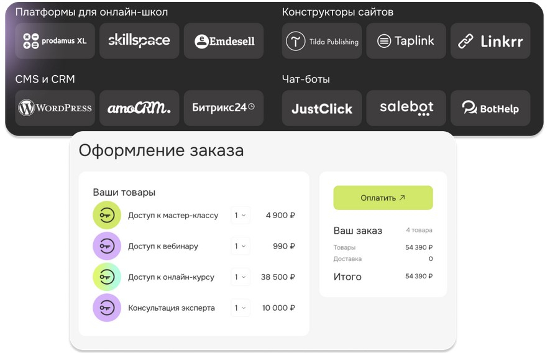The width and height of the screenshot is (550, 353).
Task: Open the JustClick chat-bot tile
Action: coord(322,108)
